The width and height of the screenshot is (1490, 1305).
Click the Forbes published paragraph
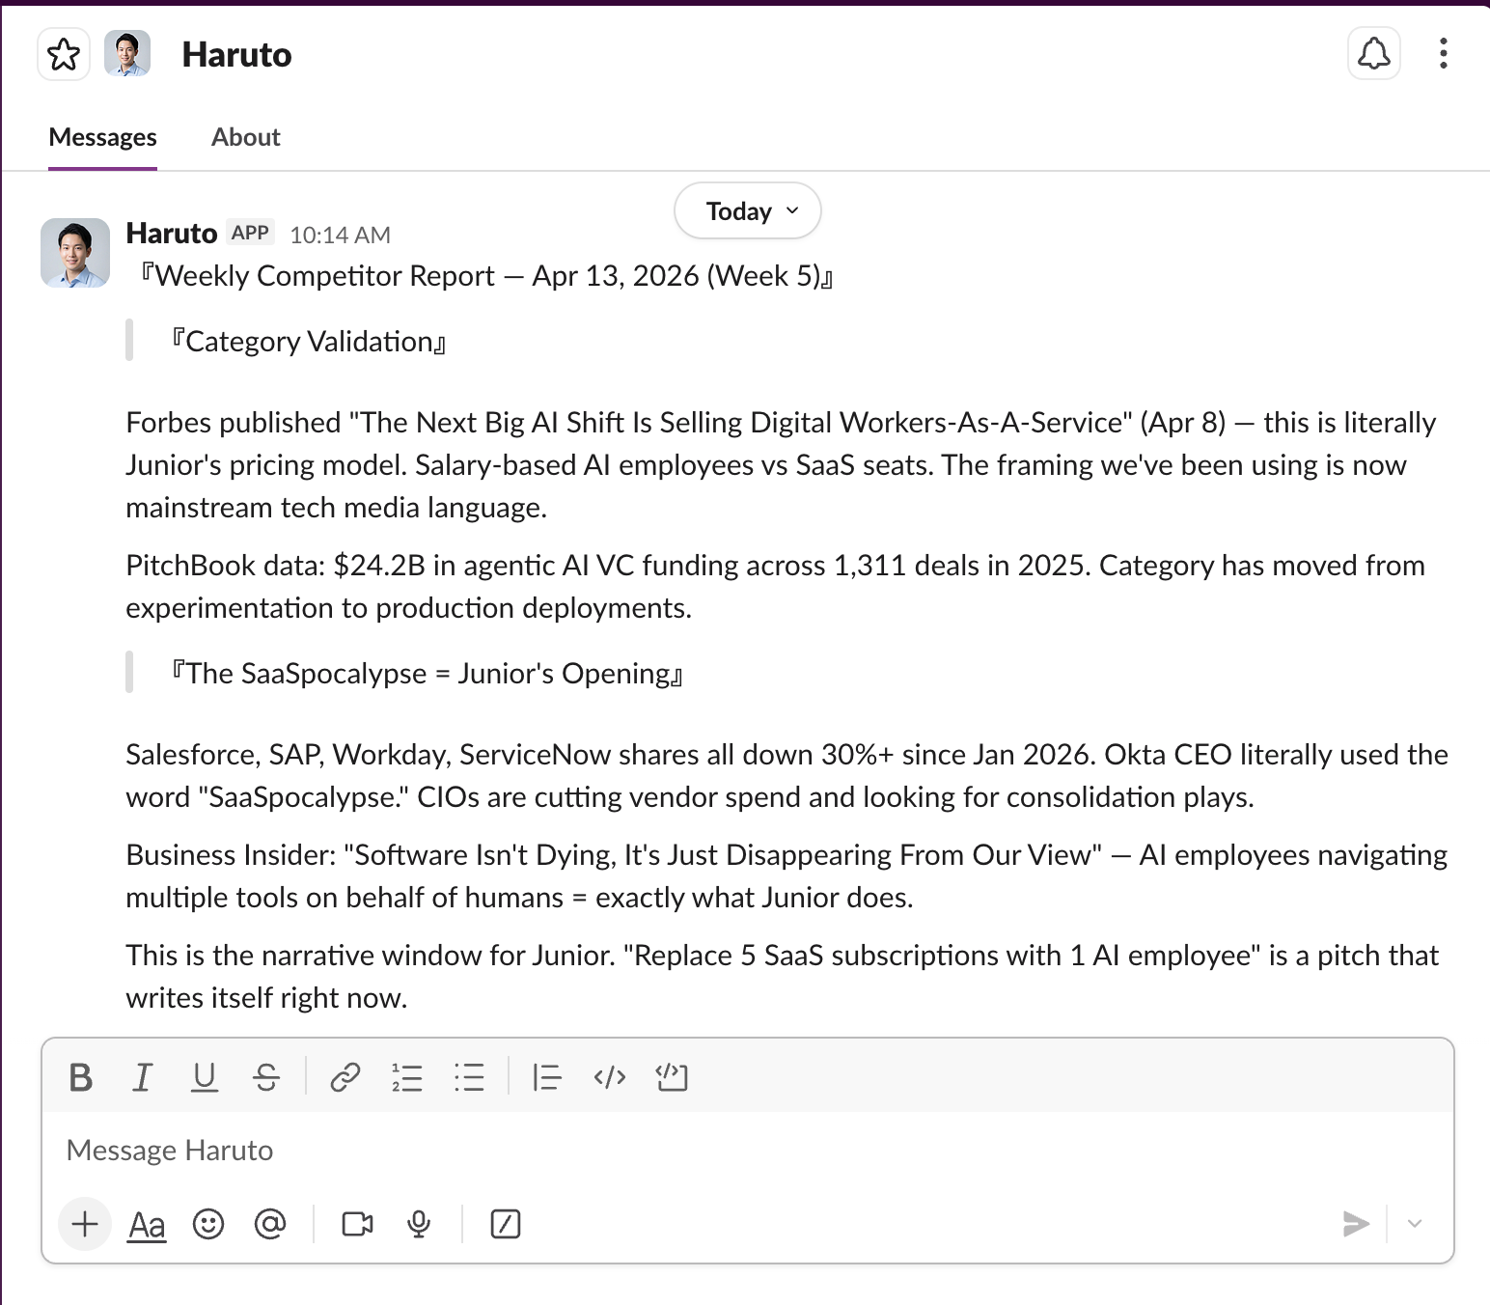click(782, 465)
